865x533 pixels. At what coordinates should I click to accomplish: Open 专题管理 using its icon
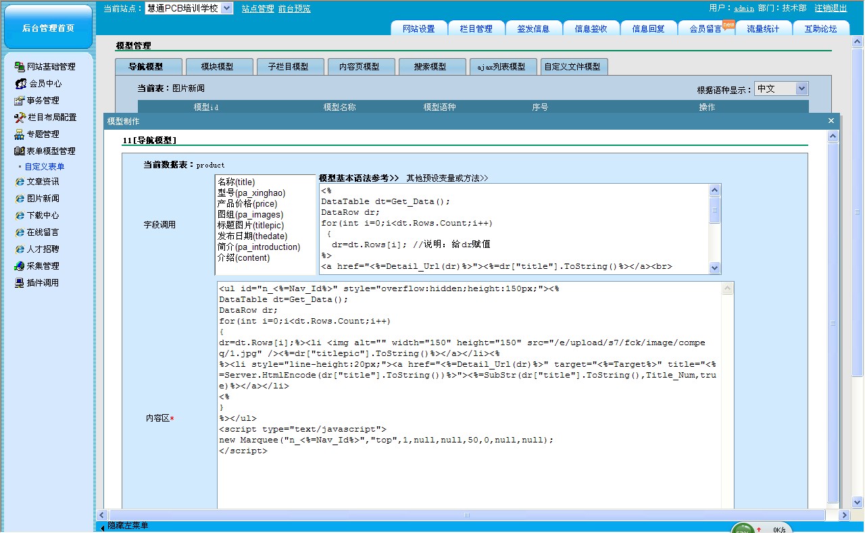point(20,134)
